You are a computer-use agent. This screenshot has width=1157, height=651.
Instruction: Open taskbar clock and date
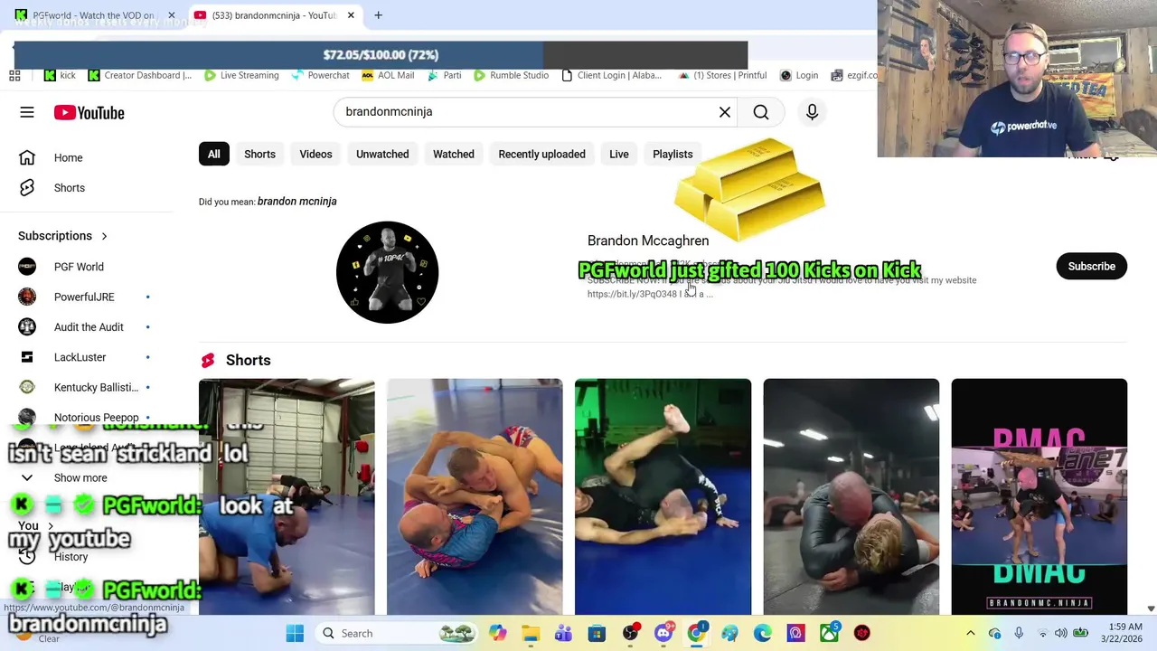pos(1122,633)
